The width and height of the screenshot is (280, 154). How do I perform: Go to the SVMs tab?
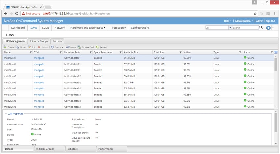46,28
